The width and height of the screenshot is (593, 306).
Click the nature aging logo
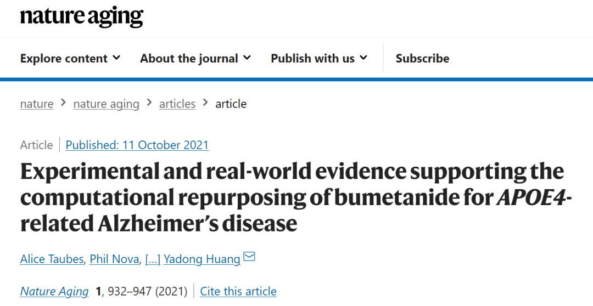[82, 16]
